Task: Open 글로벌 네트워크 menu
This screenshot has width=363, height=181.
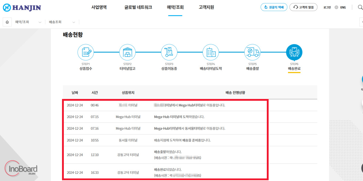Action: (138, 7)
